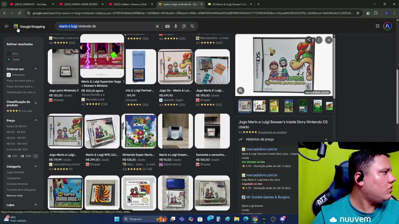Screen dimensions: 399x224
Task: Open the on-screen keyboard input tool
Action: click(x=167, y=26)
